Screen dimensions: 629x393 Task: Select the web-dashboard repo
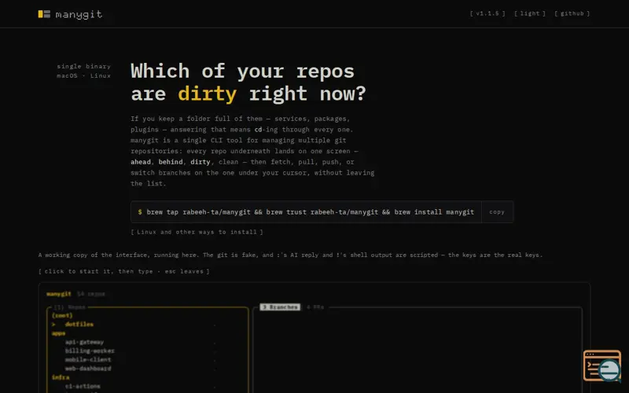tap(88, 369)
